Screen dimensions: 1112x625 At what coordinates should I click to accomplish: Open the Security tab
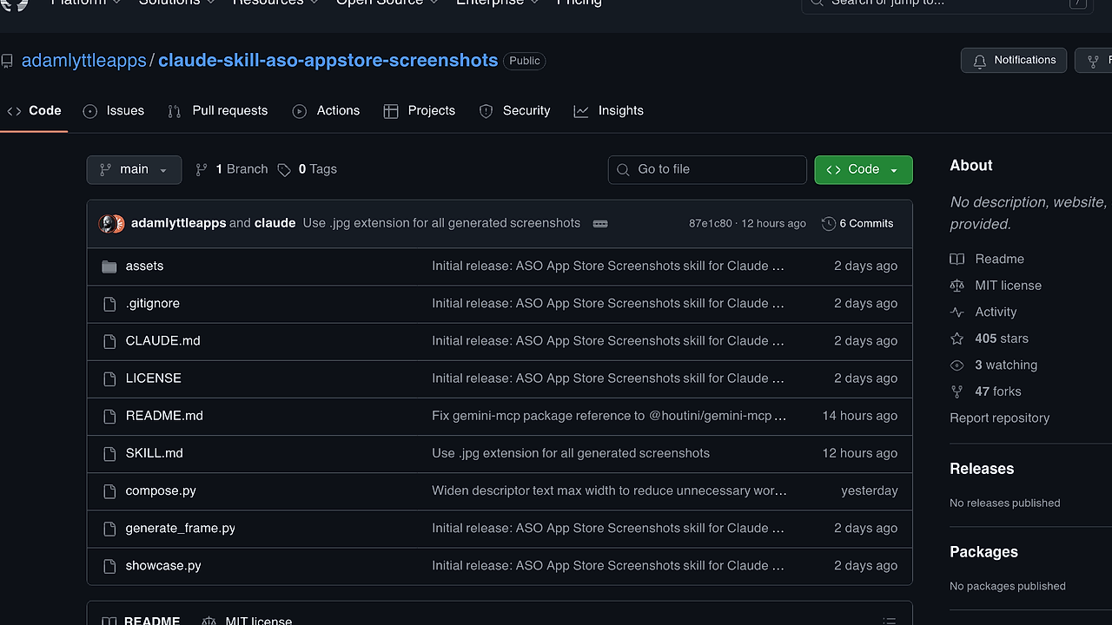click(x=515, y=110)
